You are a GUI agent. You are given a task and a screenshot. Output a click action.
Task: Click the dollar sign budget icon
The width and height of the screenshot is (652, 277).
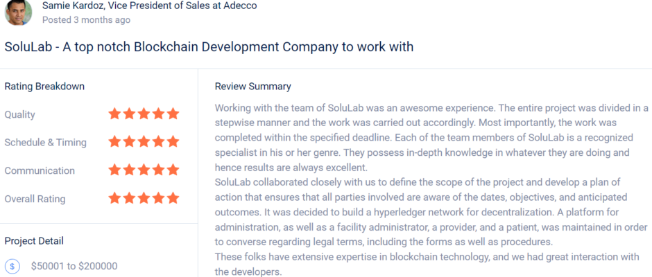click(12, 266)
